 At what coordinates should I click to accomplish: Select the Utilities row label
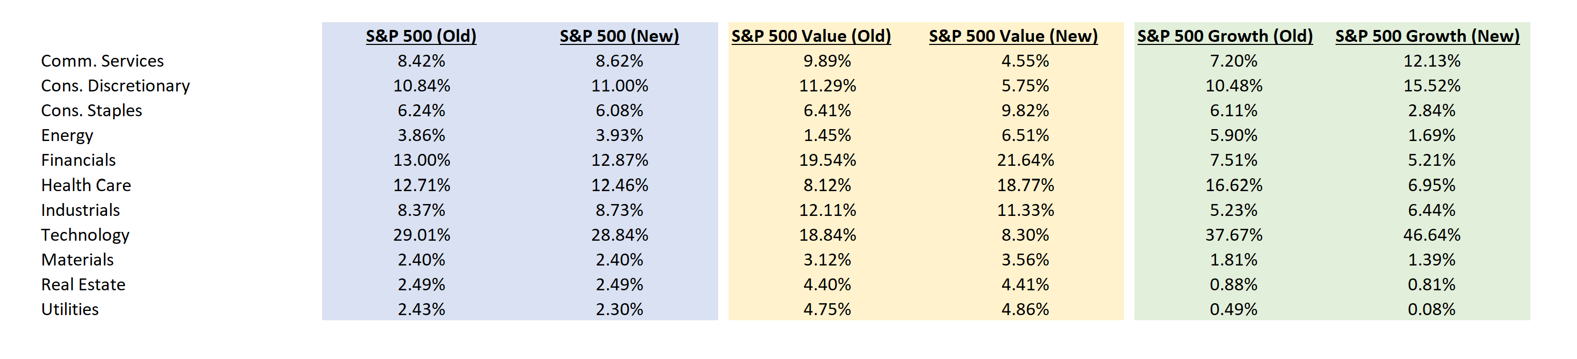70,309
